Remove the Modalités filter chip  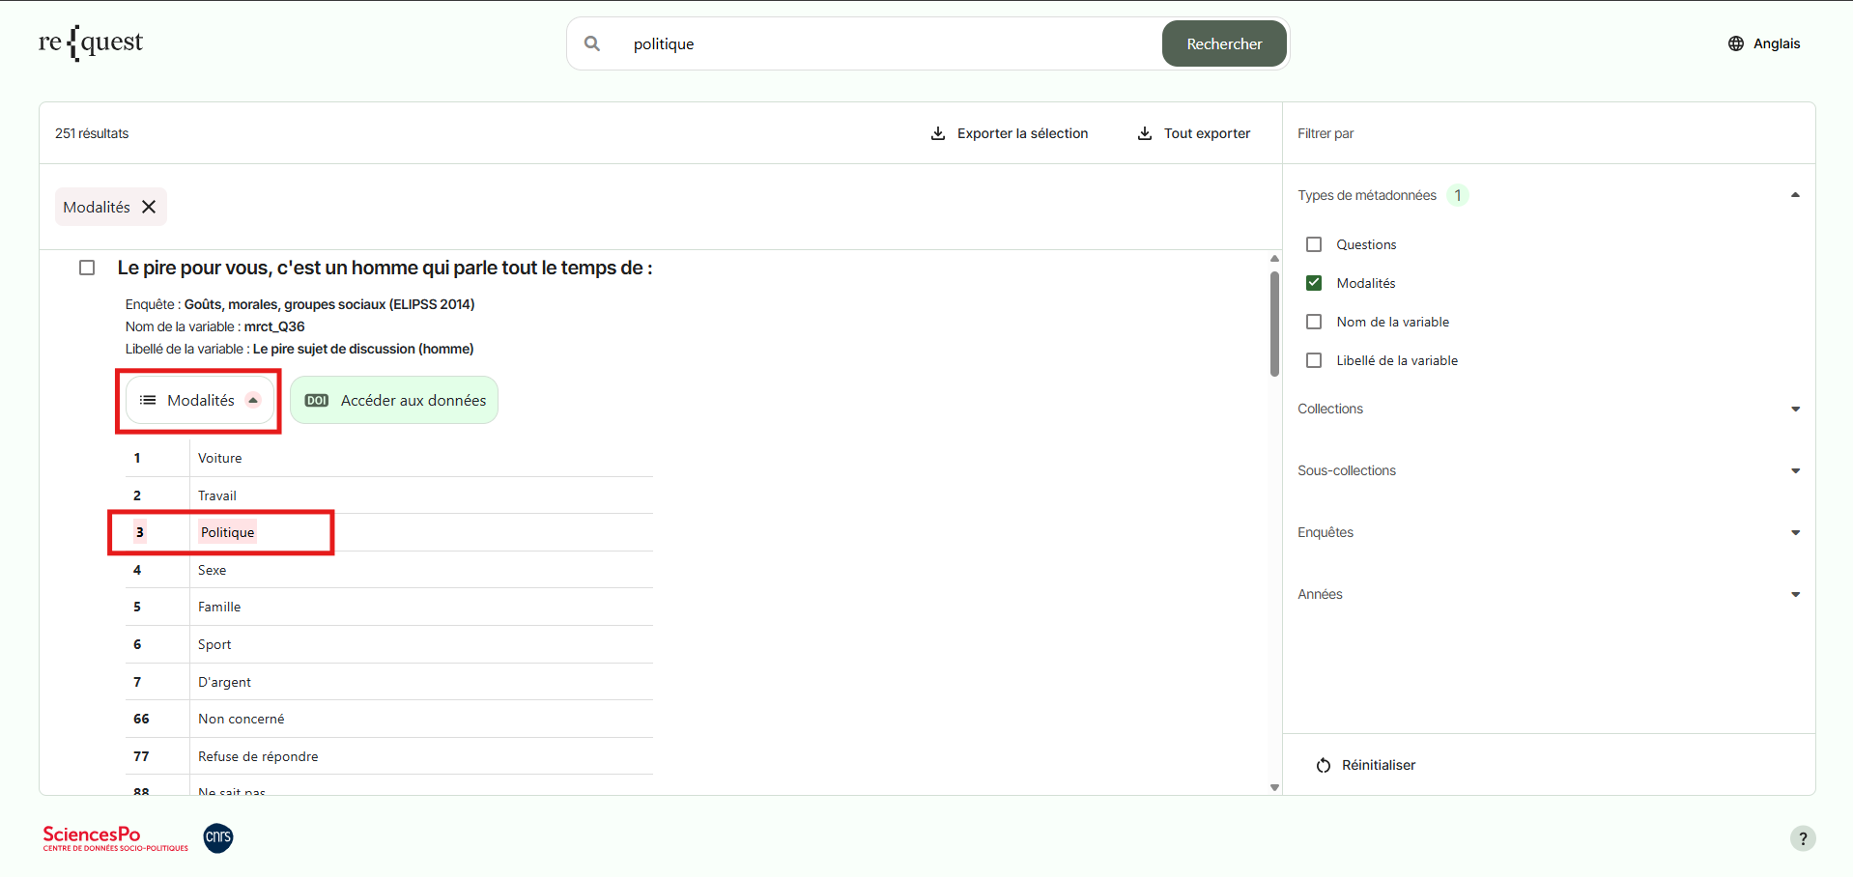pos(149,207)
